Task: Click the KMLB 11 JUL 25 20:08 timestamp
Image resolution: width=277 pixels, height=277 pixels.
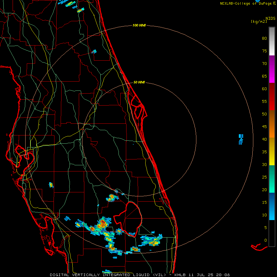Action: pyautogui.click(x=202, y=275)
